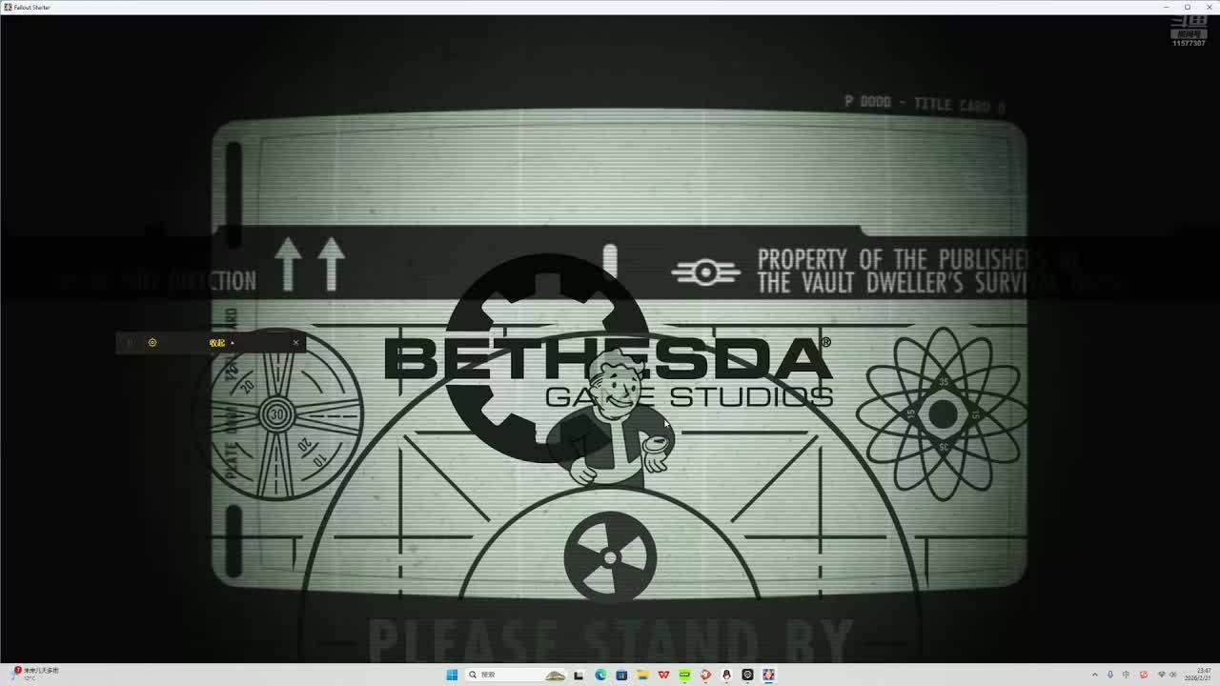
Task: Close the small floating overlay bar
Action: (x=295, y=342)
